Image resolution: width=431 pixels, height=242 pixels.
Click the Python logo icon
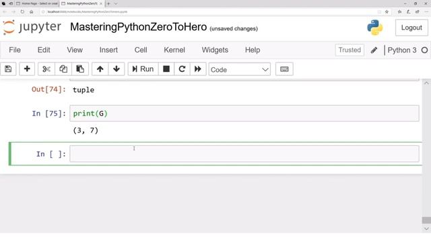pos(375,28)
